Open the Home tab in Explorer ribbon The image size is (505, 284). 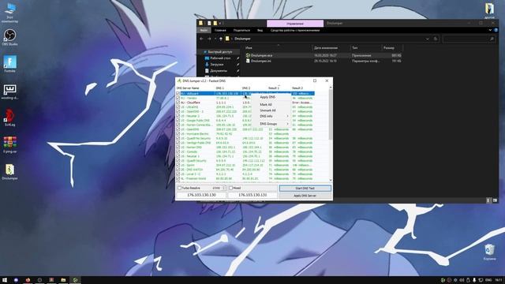[x=220, y=30]
